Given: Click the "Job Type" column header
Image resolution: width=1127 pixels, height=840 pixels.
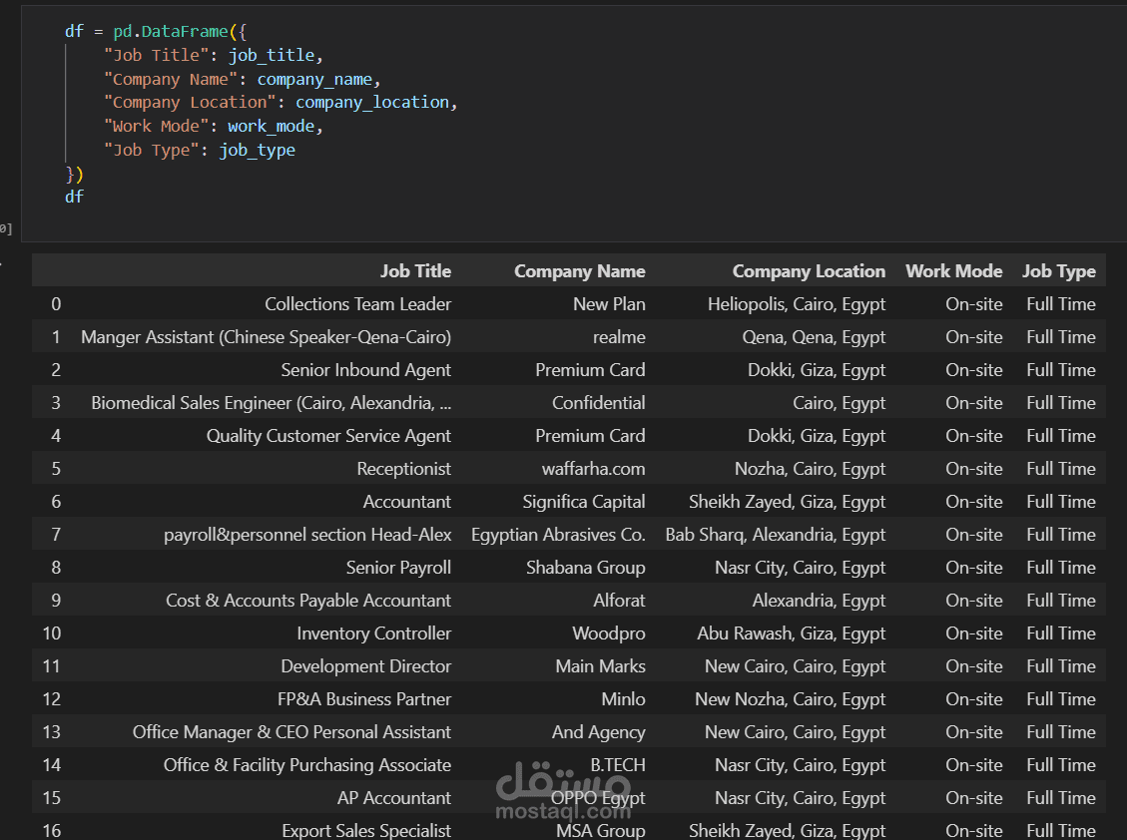Looking at the screenshot, I should (1058, 270).
